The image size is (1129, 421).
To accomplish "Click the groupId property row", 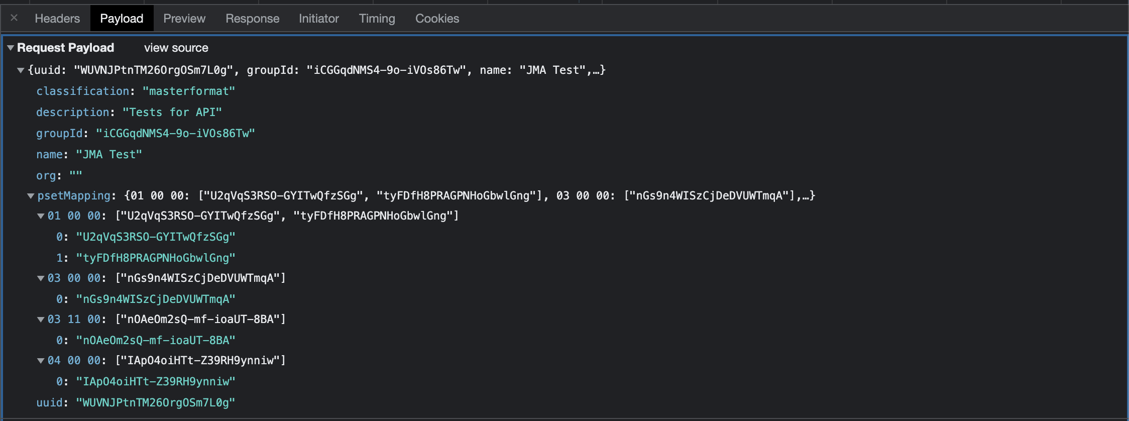I will pos(146,134).
